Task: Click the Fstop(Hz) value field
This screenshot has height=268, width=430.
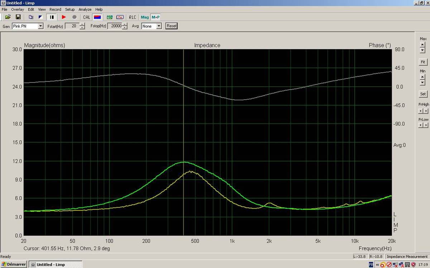Action: (x=115, y=26)
